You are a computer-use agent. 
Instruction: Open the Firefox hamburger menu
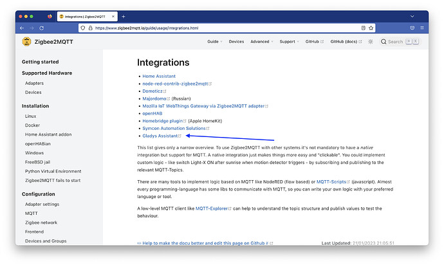coord(422,28)
